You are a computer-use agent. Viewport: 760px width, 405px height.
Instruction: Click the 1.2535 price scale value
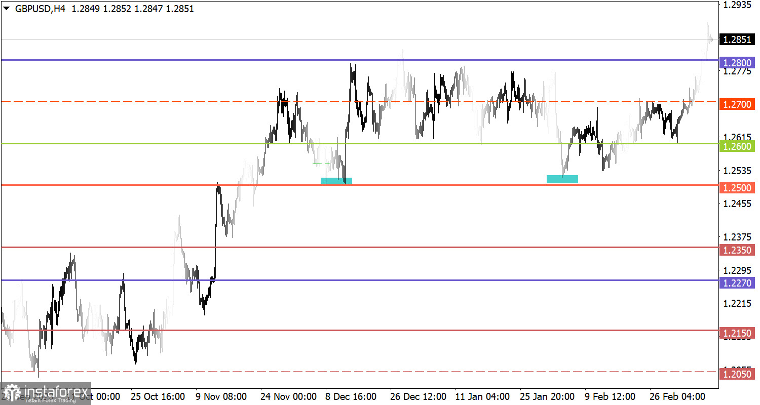point(737,171)
